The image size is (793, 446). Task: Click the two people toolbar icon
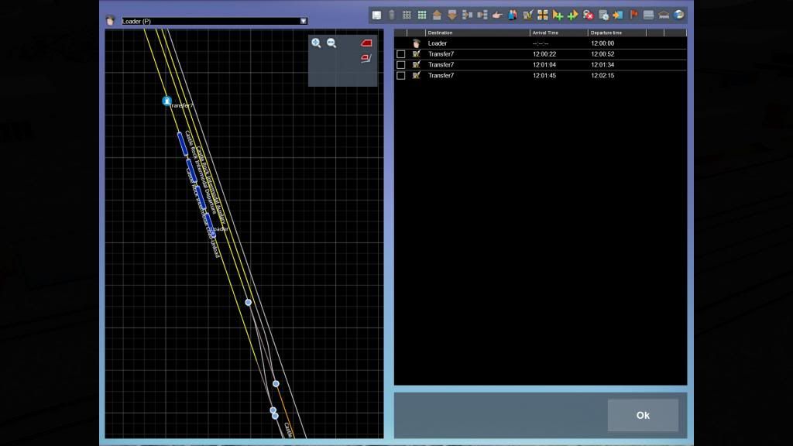click(513, 15)
